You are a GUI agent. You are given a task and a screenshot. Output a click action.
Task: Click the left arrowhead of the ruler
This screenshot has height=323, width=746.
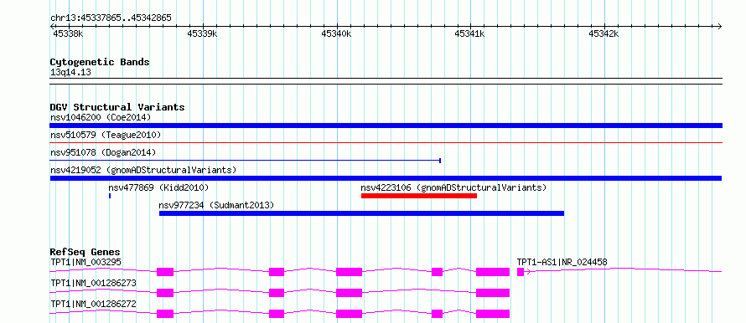click(52, 26)
